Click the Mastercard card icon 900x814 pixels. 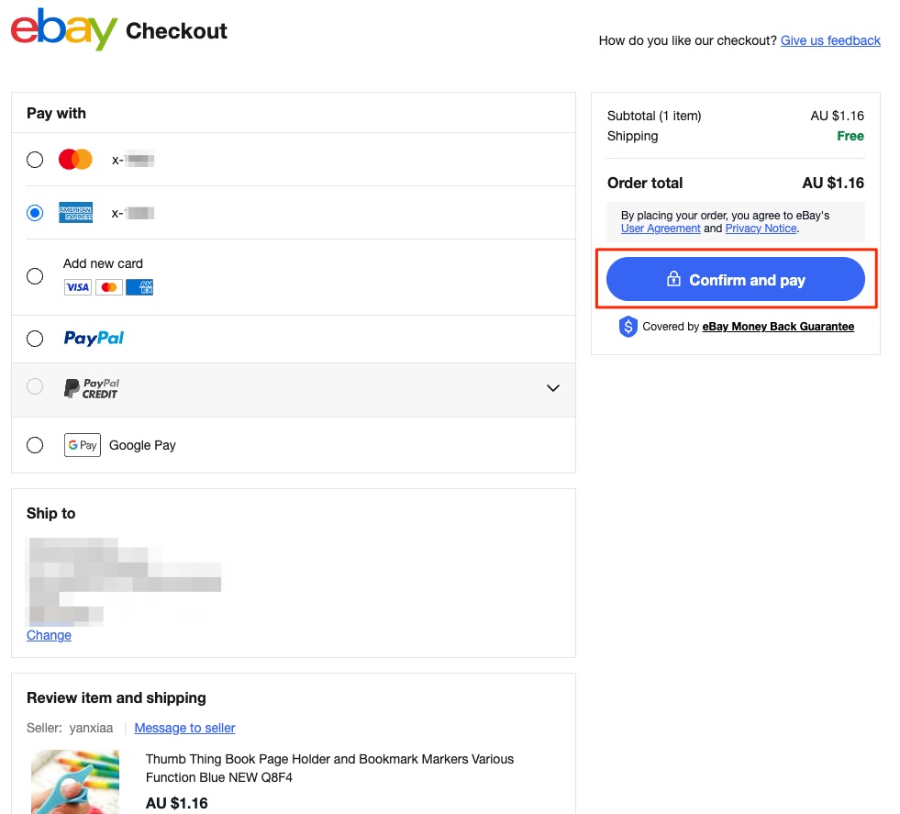(75, 160)
